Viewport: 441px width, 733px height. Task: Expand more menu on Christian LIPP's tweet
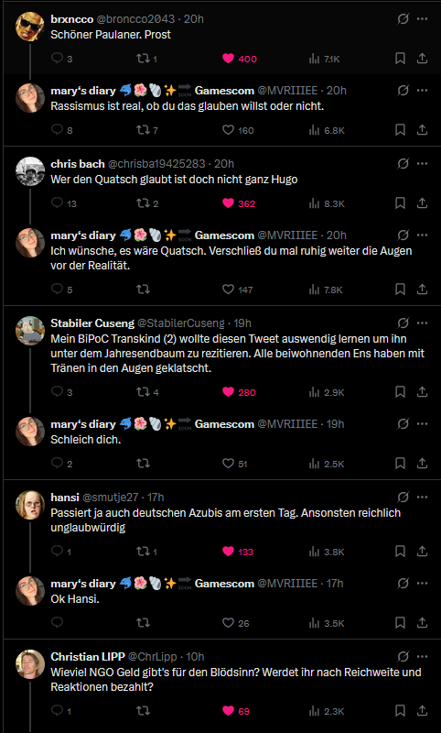click(423, 657)
